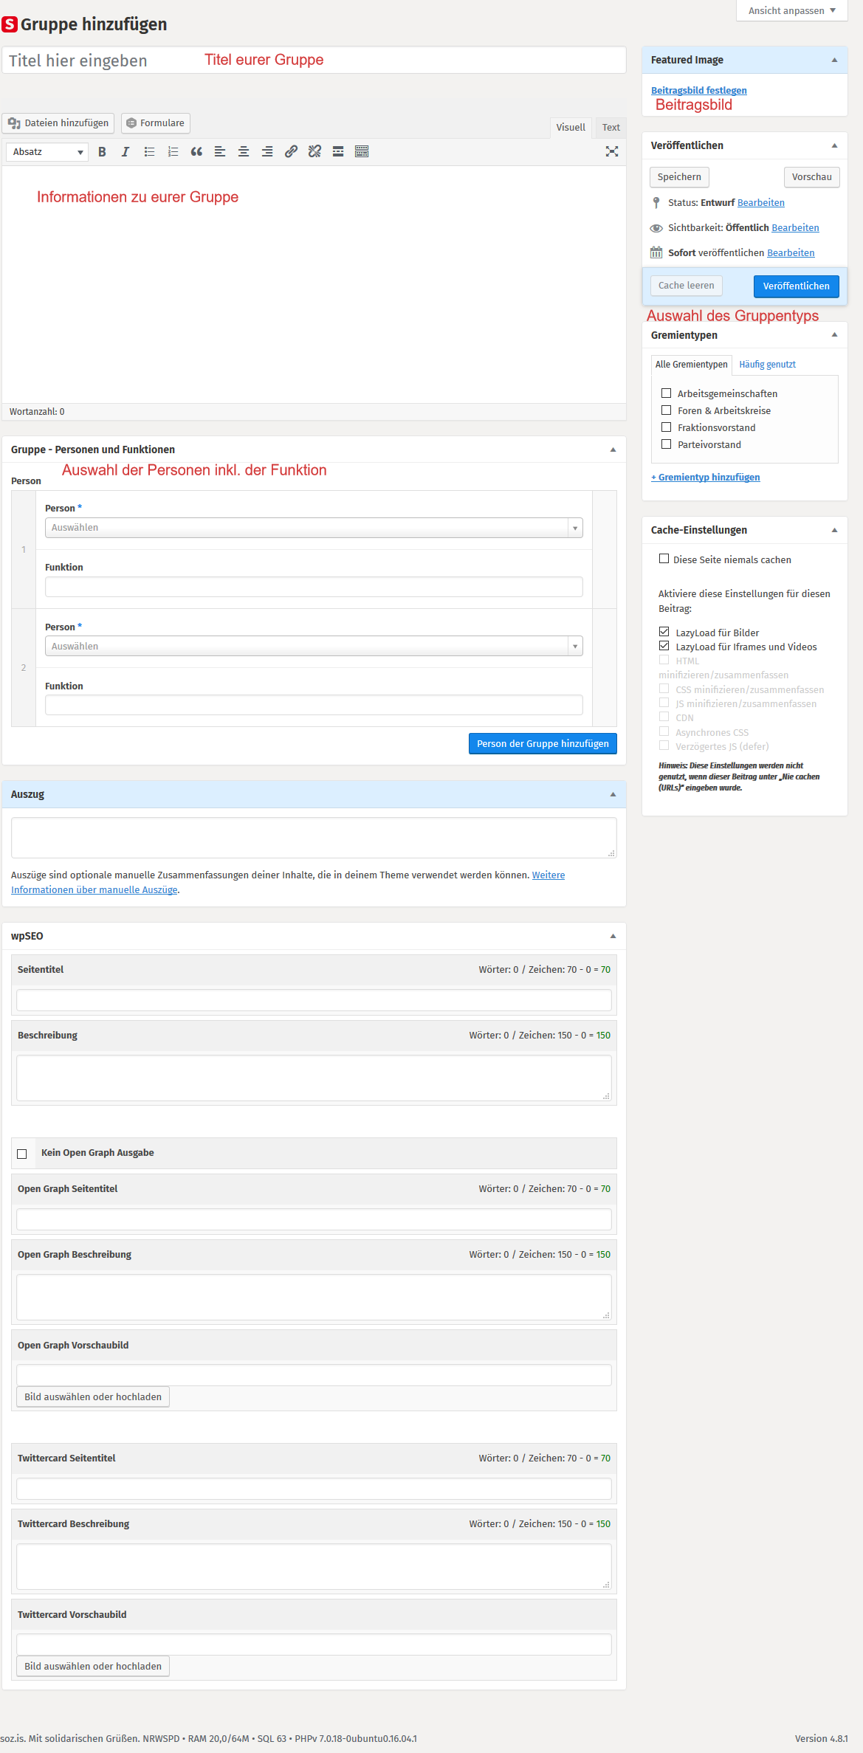Enable 'Diese Seite niemals cachen' checkbox

[664, 559]
